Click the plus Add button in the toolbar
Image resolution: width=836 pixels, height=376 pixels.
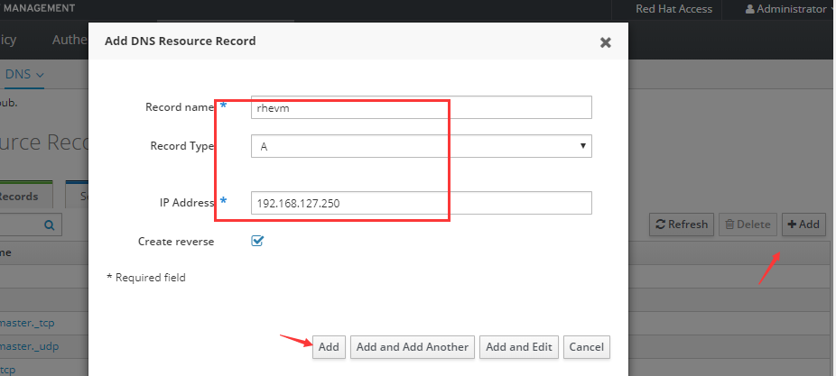pyautogui.click(x=803, y=225)
